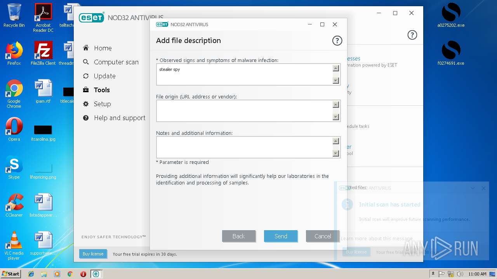This screenshot has height=279, width=497.
Task: Open Chrome from the taskbar
Action: pyautogui.click(x=70, y=274)
